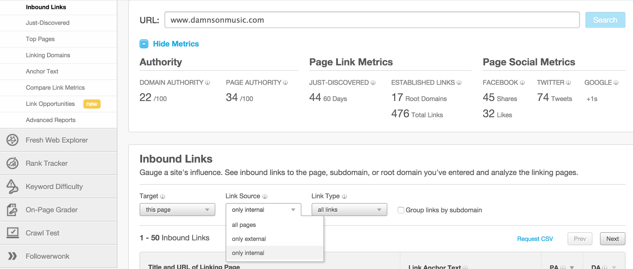Choose 'only external' from Link Source list
633x269 pixels.
(x=249, y=239)
